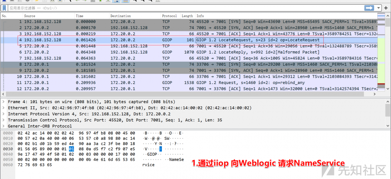Select hex offset 0050 row
The image size is (391, 179).
pos(8,159)
